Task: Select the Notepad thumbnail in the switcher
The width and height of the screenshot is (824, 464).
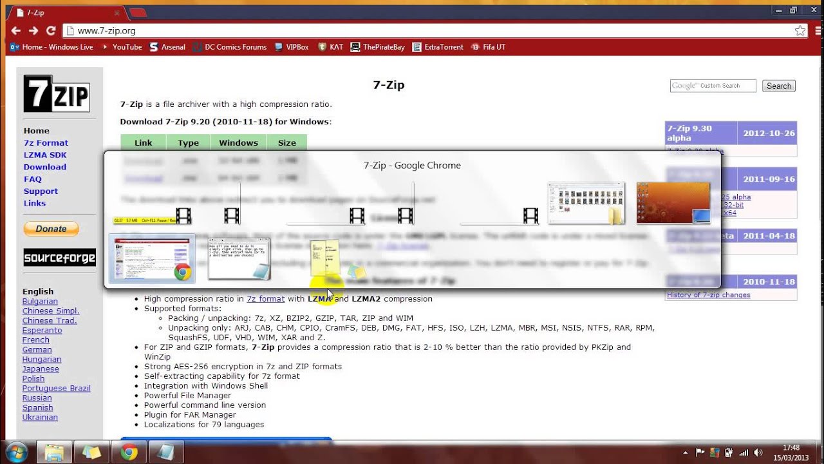Action: point(239,259)
